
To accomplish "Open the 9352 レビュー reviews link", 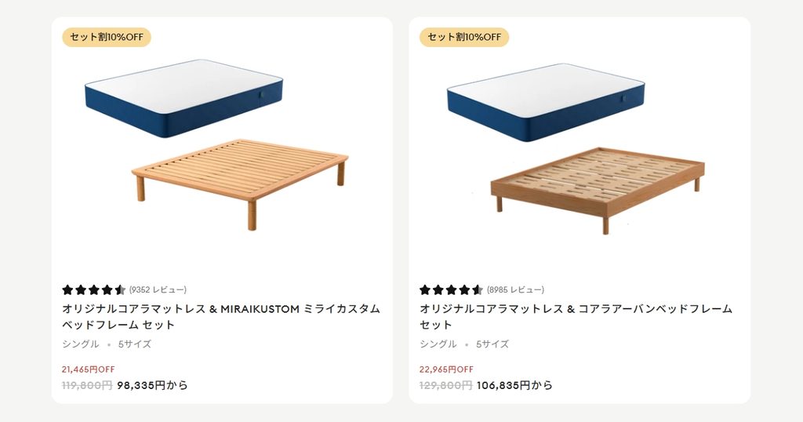I will coord(158,290).
